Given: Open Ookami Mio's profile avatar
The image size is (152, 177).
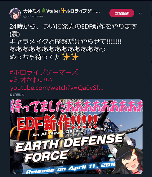Looking at the screenshot, I should point(15,14).
